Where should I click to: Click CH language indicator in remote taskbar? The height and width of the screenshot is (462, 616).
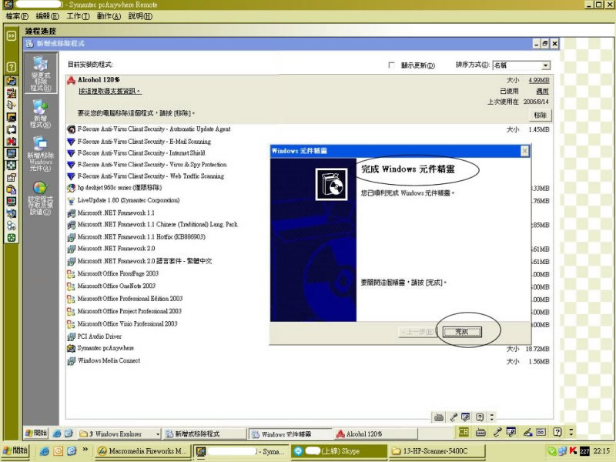pyautogui.click(x=464, y=432)
